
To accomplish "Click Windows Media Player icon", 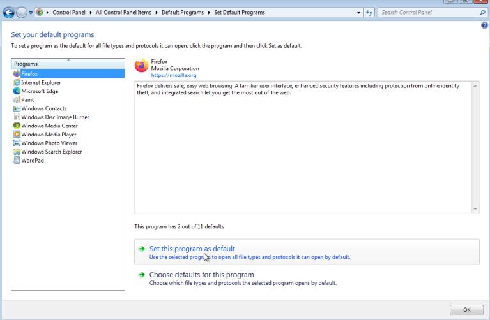I will click(17, 135).
